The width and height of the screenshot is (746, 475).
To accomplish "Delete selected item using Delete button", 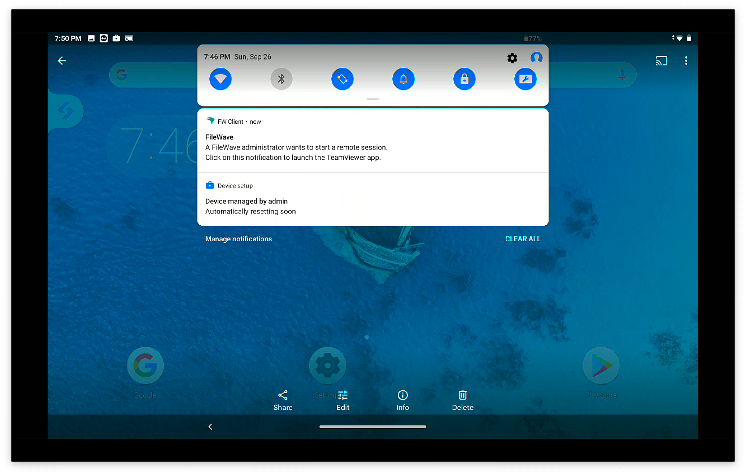I will point(463,400).
